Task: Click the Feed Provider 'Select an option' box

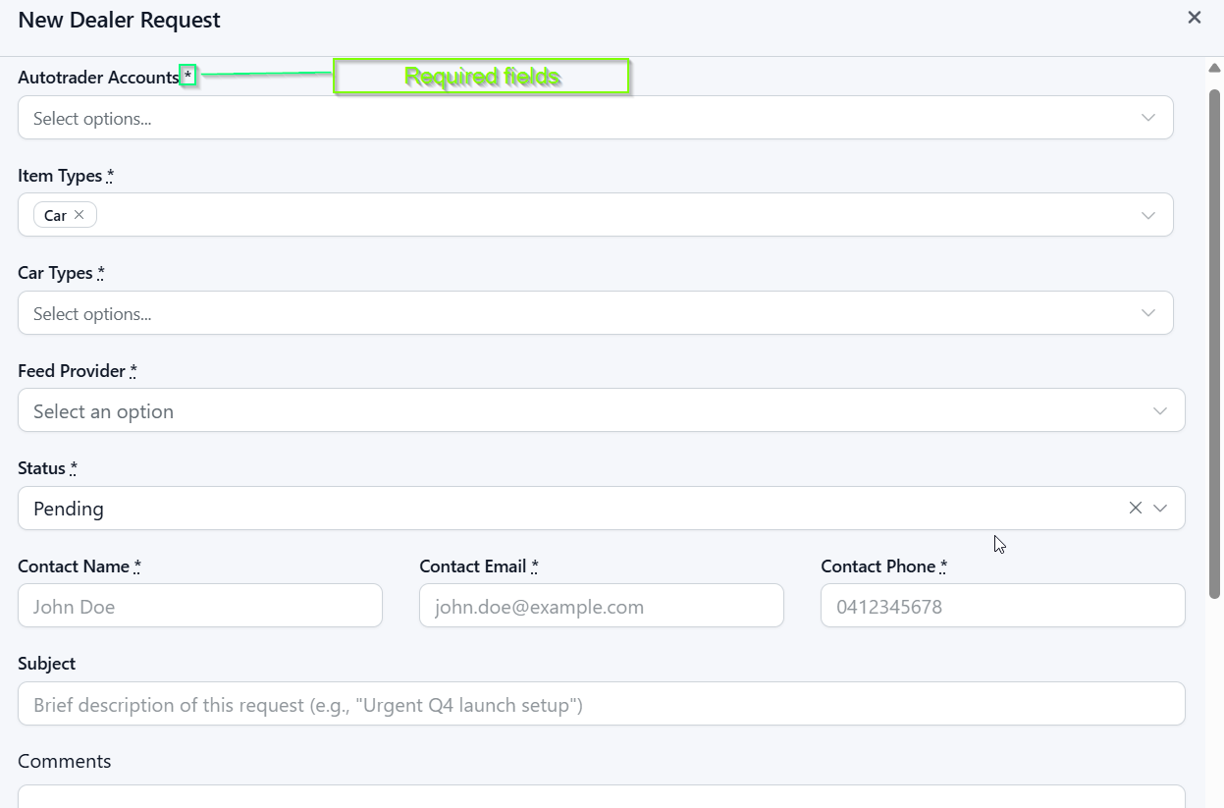Action: (602, 410)
